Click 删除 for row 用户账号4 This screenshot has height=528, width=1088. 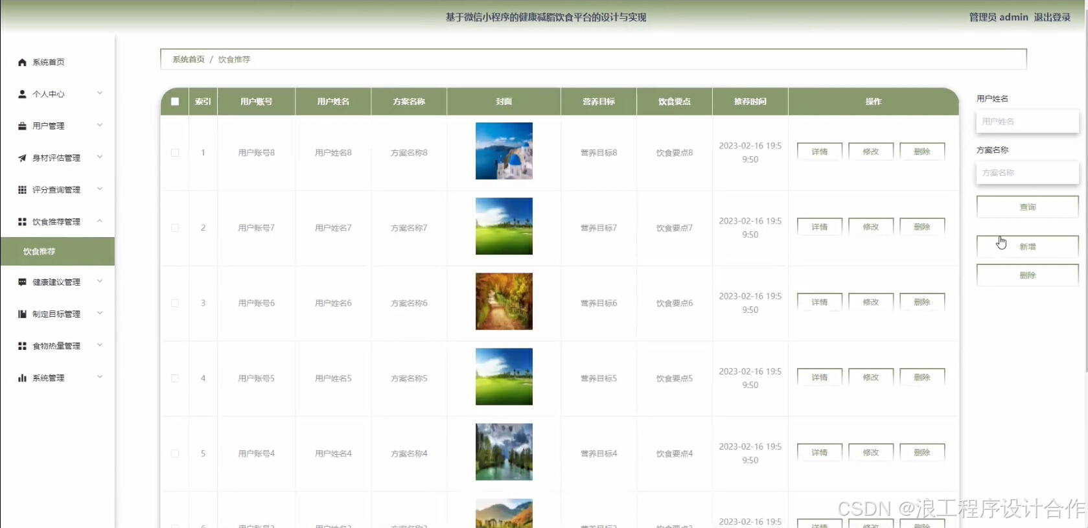[922, 452]
